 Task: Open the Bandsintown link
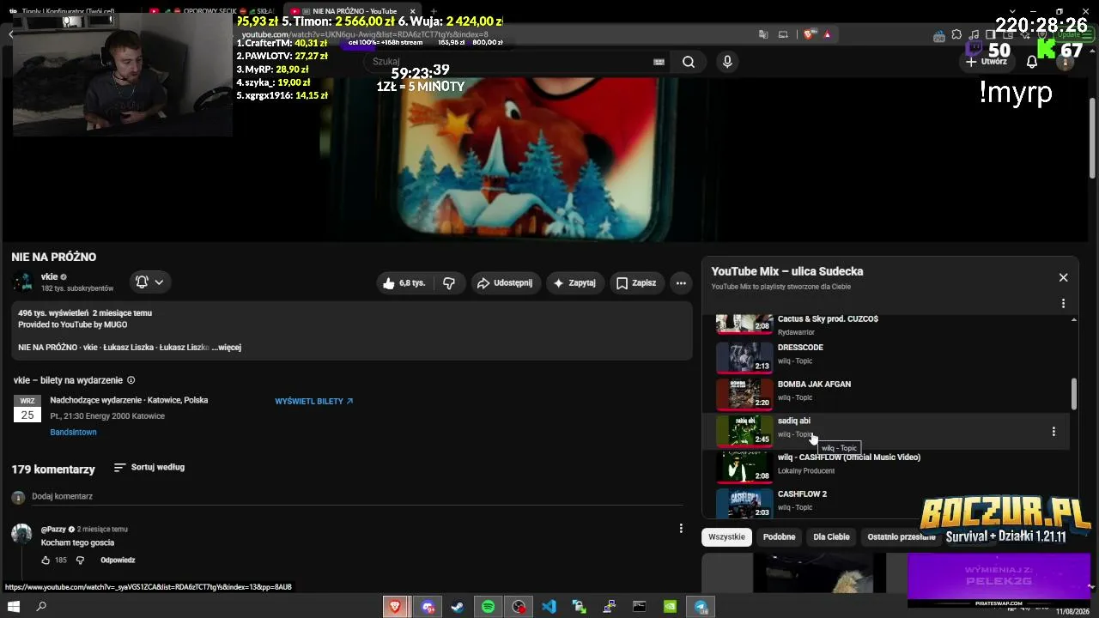[x=73, y=433]
